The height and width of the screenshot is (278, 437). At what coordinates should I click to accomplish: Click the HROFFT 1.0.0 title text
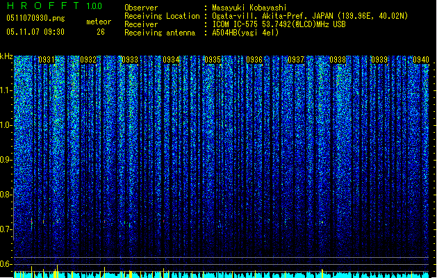(x=54, y=6)
